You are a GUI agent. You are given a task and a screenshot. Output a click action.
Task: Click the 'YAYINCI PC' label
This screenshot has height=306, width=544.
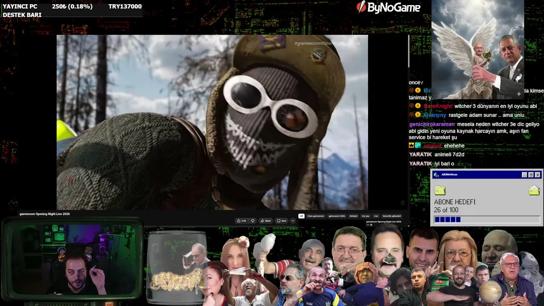[20, 6]
